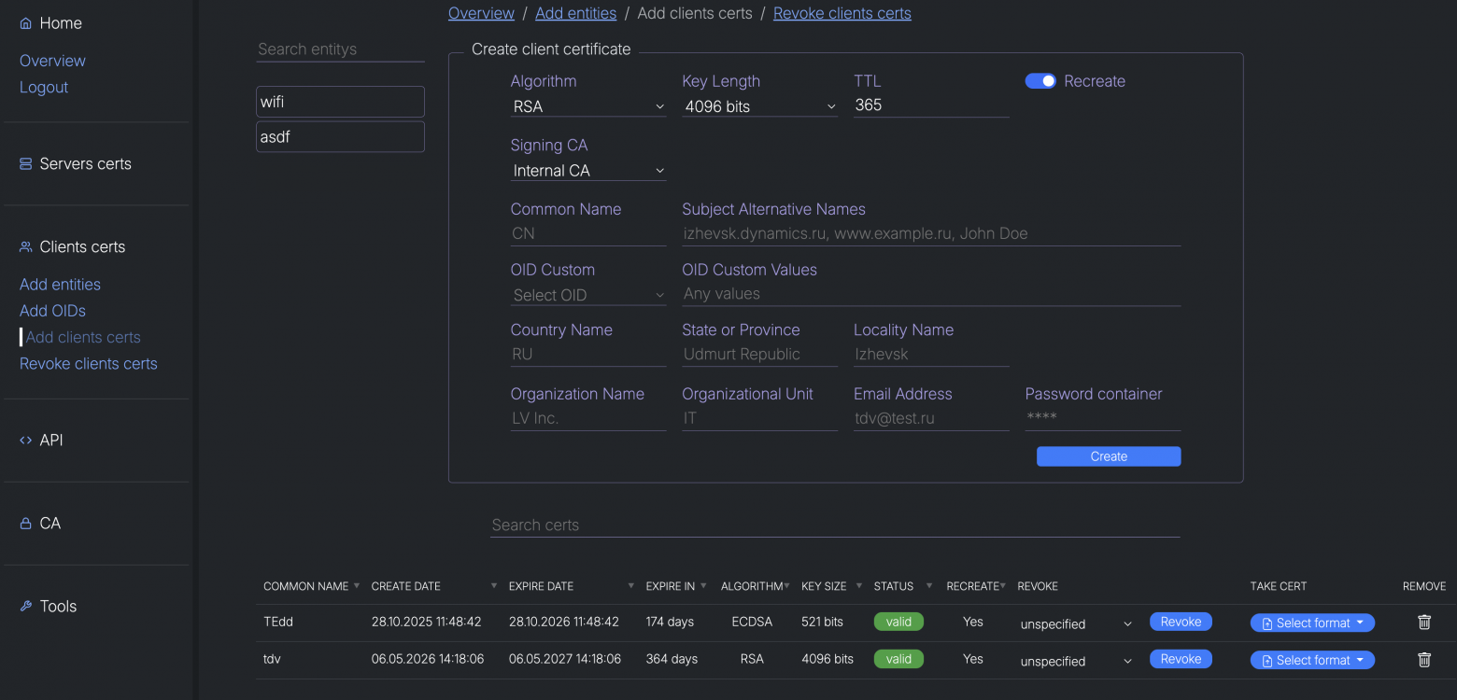Sort table by Expire In arrow
The width and height of the screenshot is (1457, 700).
pos(703,586)
